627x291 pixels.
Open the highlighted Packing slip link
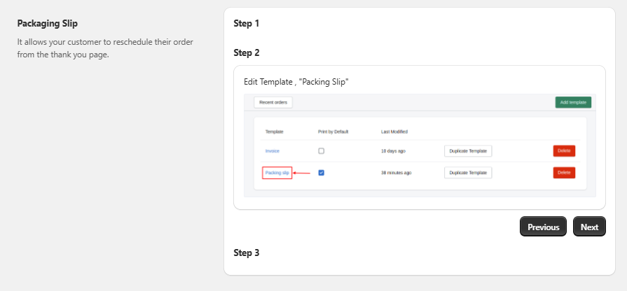point(277,173)
